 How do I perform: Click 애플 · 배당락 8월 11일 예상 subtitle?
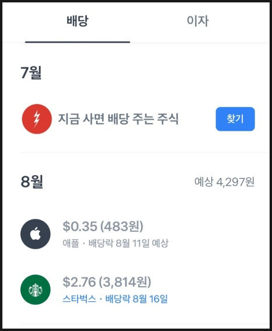(116, 243)
